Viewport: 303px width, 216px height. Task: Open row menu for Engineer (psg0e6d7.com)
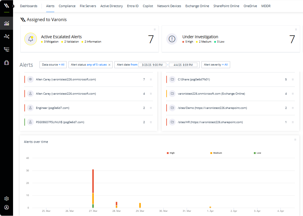point(151,108)
